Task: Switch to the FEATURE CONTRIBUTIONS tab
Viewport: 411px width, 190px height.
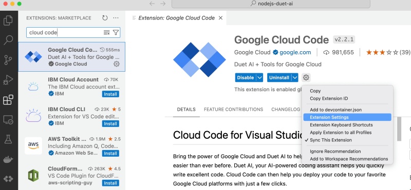Action: 233,110
